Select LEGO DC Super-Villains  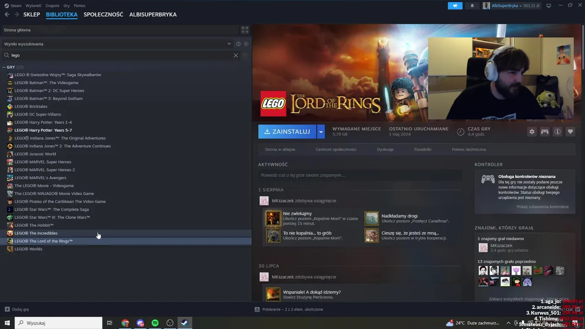(126, 114)
